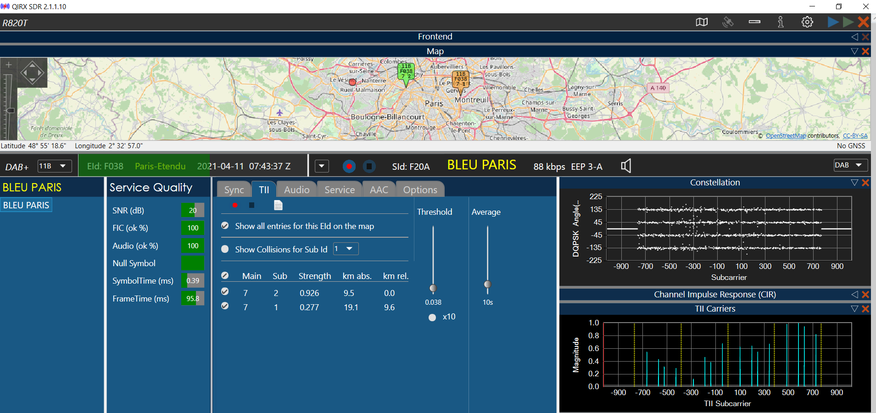This screenshot has width=876, height=413.
Task: Click the receiver device icon in toolbar
Action: [x=754, y=22]
